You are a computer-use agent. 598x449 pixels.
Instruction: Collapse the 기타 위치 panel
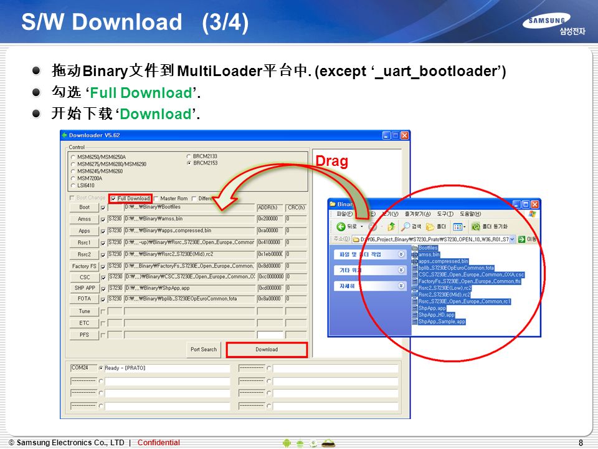[x=401, y=270]
